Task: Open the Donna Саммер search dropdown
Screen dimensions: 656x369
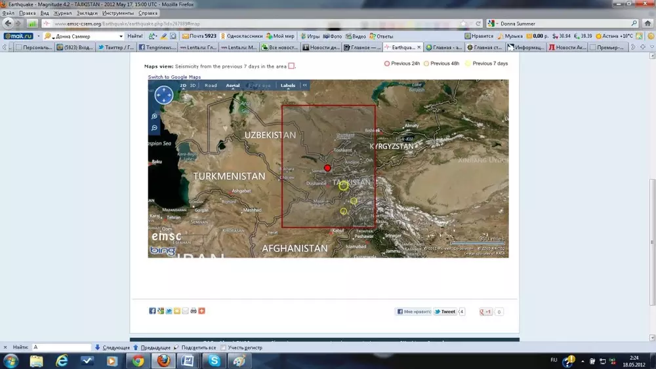Action: [121, 36]
